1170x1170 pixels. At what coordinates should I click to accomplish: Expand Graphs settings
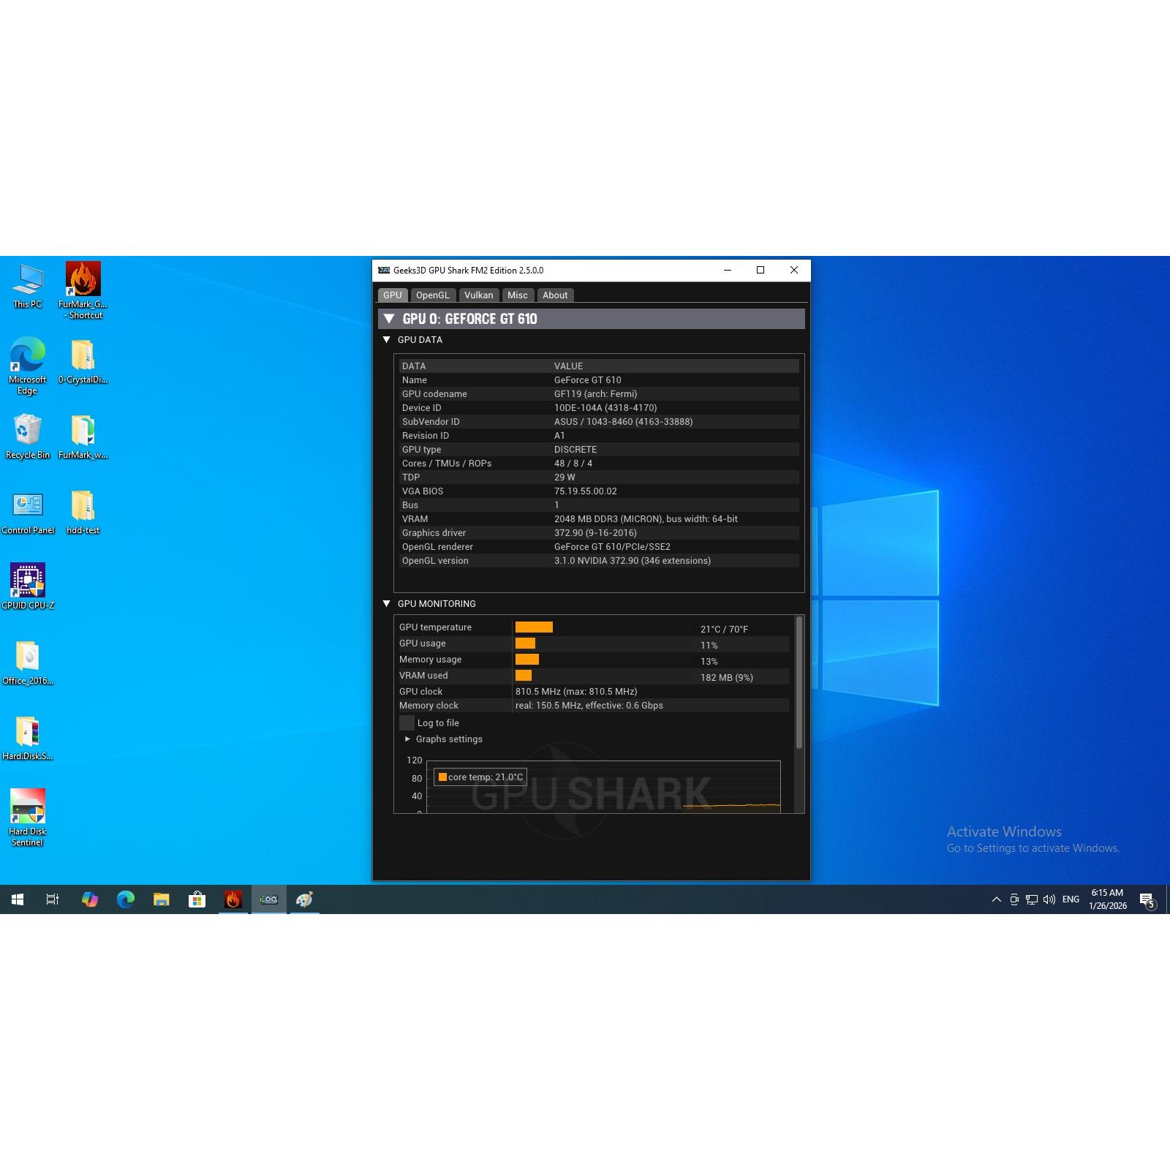coord(408,739)
